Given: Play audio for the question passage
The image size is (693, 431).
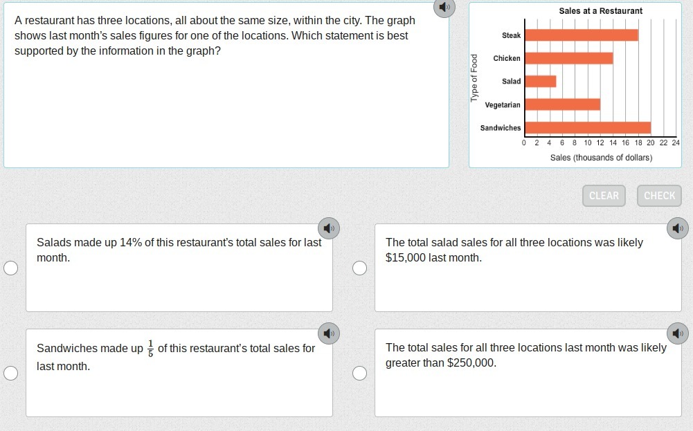Looking at the screenshot, I should coord(444,8).
